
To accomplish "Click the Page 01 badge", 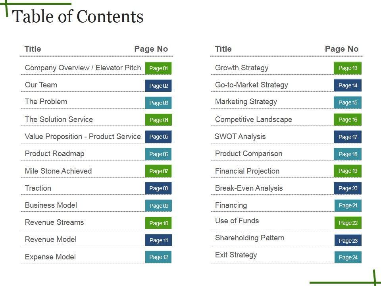I will pos(158,68).
